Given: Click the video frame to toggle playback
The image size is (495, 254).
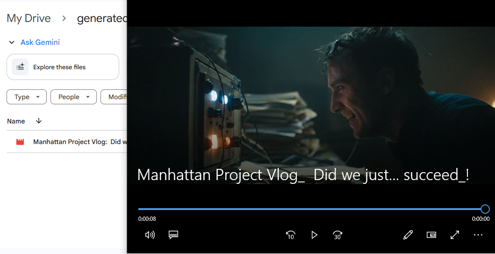Looking at the screenshot, I should (311, 105).
